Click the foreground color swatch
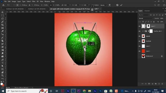Screen dimensions: 166x93 click(2, 84)
